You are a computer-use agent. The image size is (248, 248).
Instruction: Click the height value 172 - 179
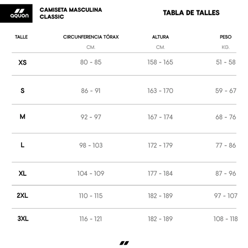(160, 145)
